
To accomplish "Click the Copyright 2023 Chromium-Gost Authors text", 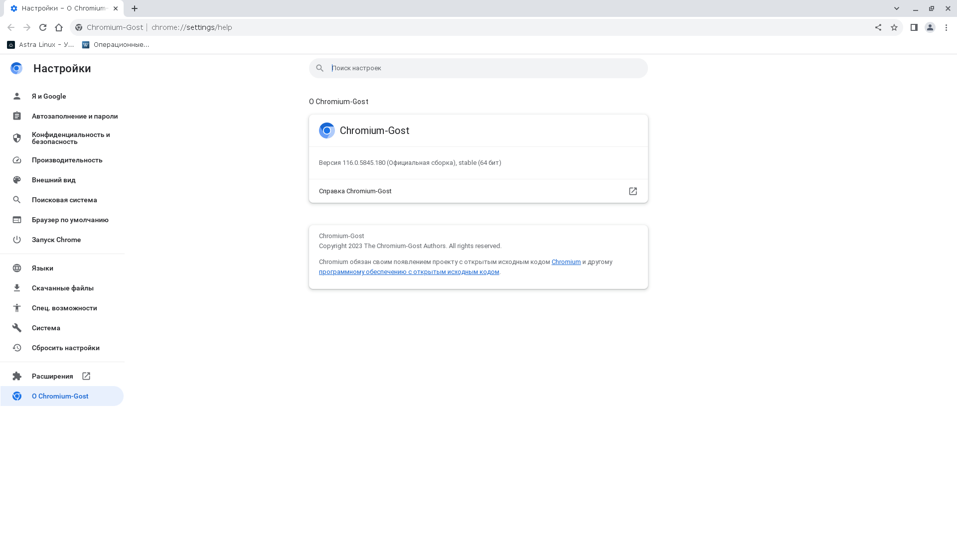I will tap(410, 246).
